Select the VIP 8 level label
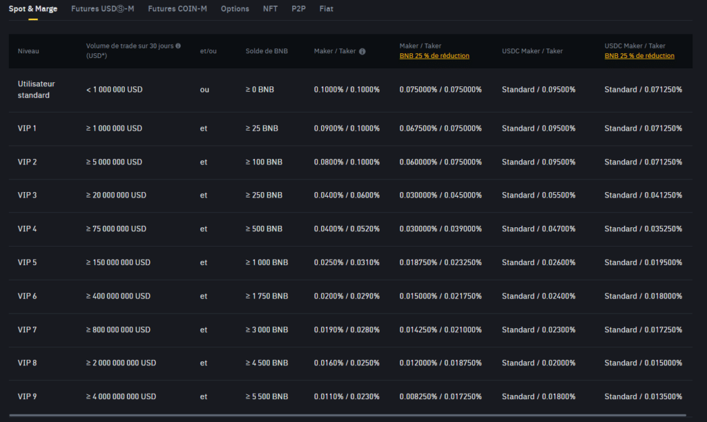This screenshot has width=707, height=422. [27, 363]
